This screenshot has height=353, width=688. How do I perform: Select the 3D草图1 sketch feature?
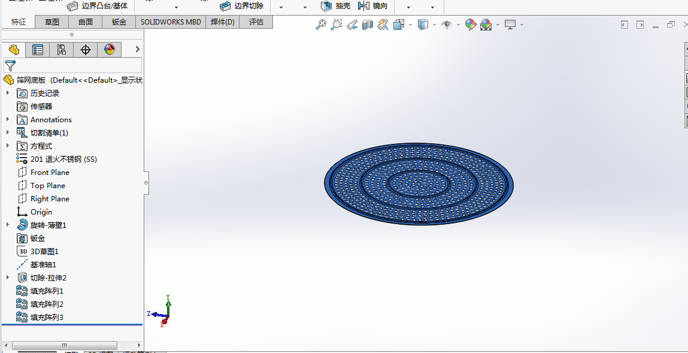click(x=38, y=251)
